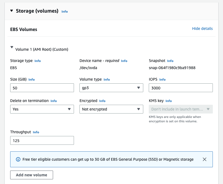
Task: Open the Encrypted dropdown
Action: pos(111,109)
